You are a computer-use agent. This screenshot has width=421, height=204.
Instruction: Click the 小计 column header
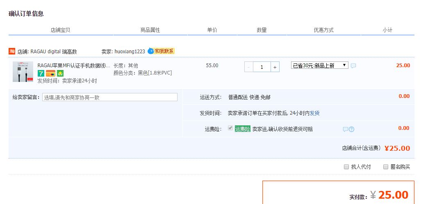pos(387,30)
